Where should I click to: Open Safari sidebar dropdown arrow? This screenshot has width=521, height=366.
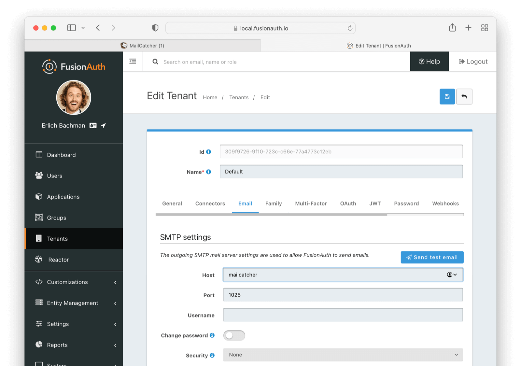point(83,28)
